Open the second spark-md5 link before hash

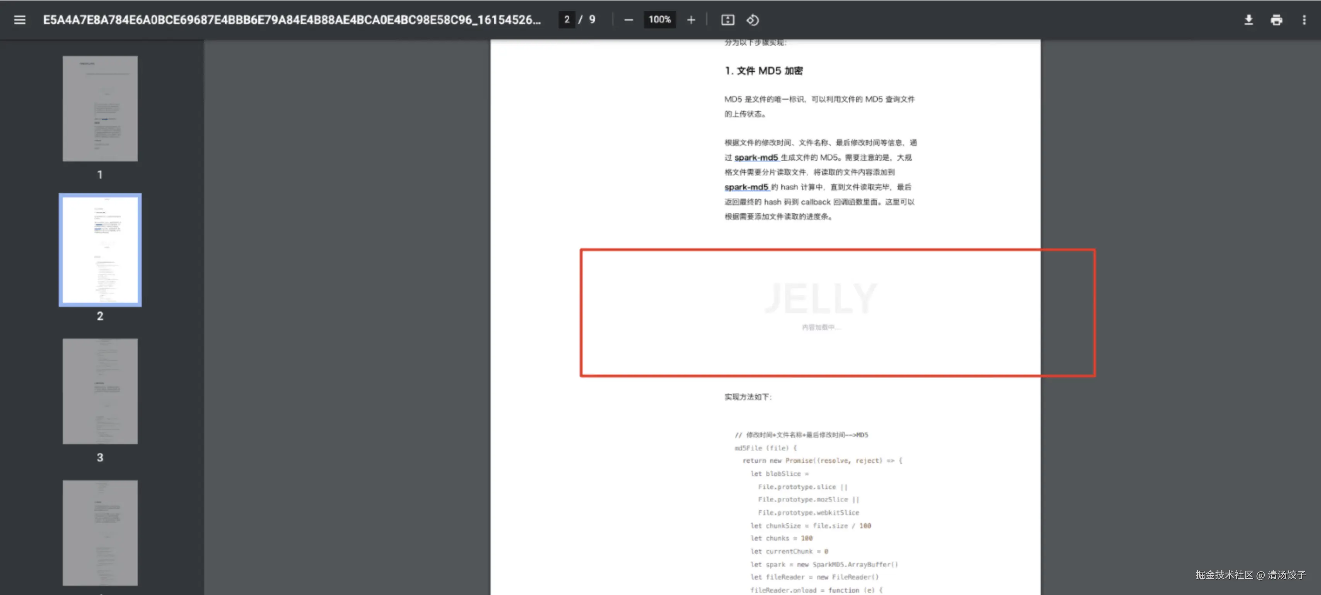(x=746, y=187)
